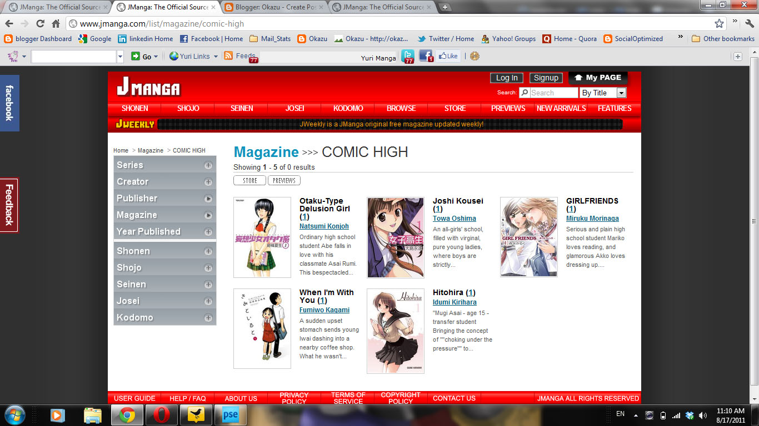
Task: Open the NEW ARRIVALS navigation item
Action: (561, 108)
